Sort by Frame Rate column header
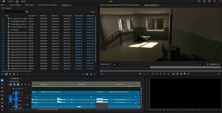Image resolution: width=222 pixels, height=113 pixels. point(32,16)
